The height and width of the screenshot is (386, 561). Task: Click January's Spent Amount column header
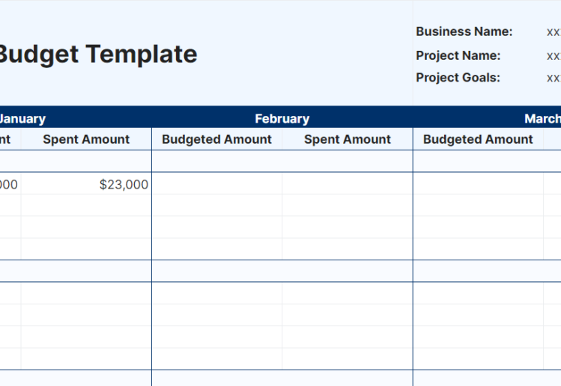pyautogui.click(x=86, y=139)
